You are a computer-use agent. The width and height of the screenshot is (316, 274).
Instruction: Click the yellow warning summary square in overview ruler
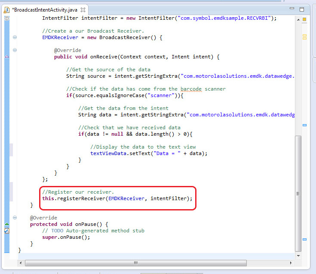click(304, 19)
